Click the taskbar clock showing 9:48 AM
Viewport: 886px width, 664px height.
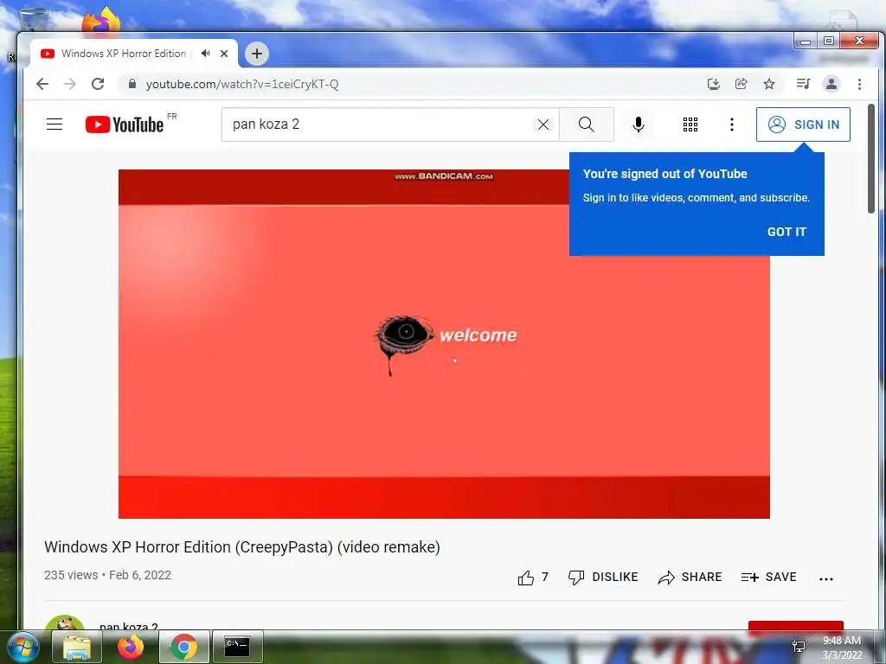(842, 648)
